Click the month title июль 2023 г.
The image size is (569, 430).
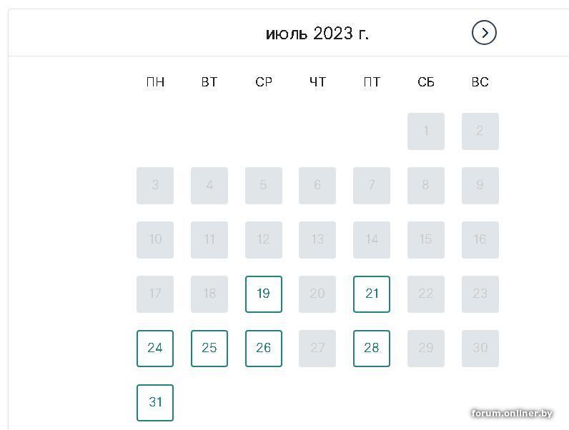(x=317, y=34)
